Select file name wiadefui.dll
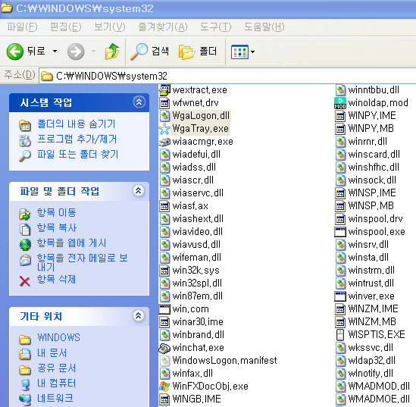The width and height of the screenshot is (416, 407). (196, 155)
